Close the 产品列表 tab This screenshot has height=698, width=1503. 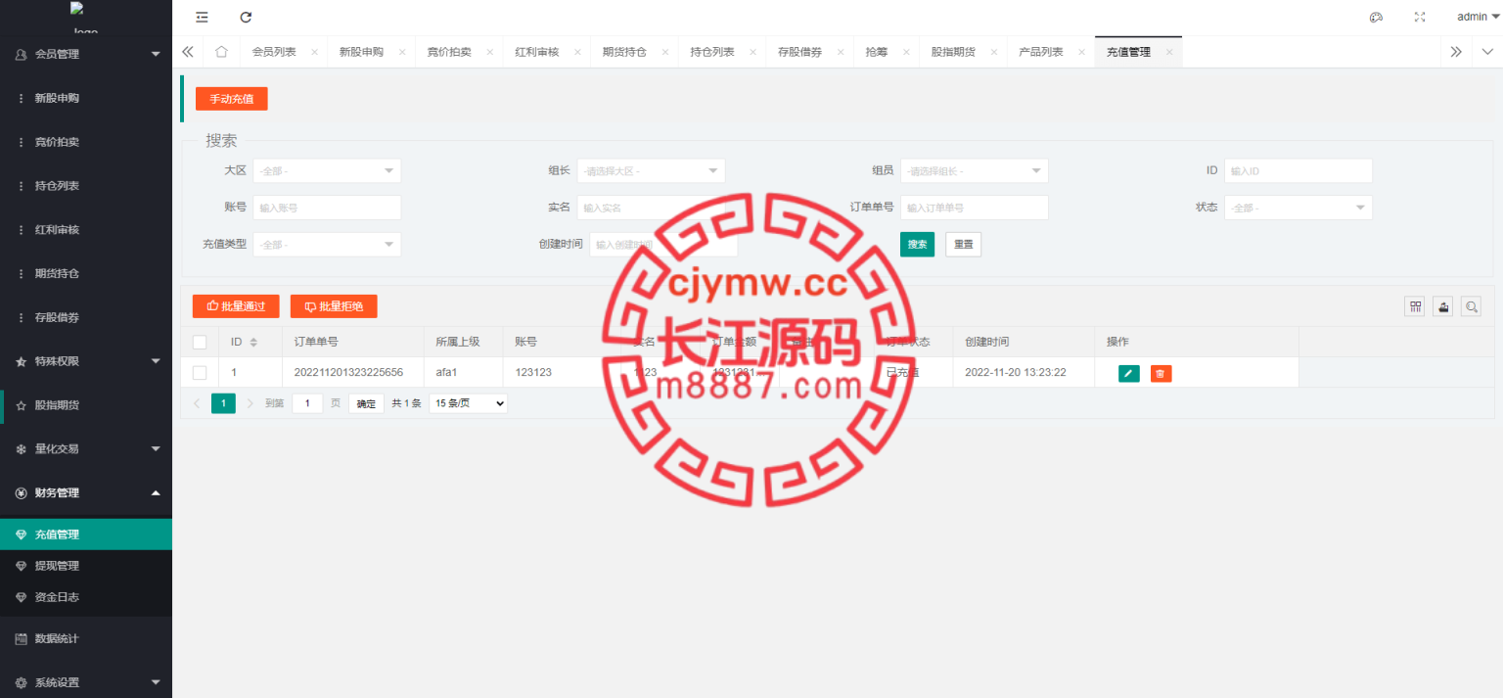(x=1081, y=52)
